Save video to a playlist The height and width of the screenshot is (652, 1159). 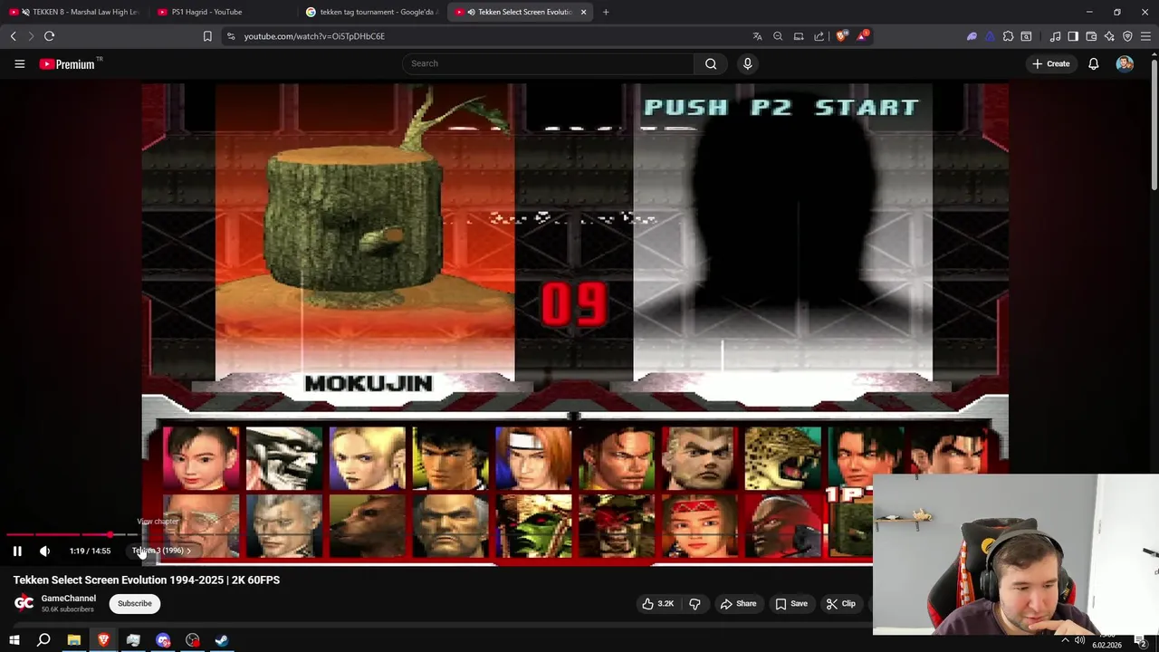click(x=791, y=603)
